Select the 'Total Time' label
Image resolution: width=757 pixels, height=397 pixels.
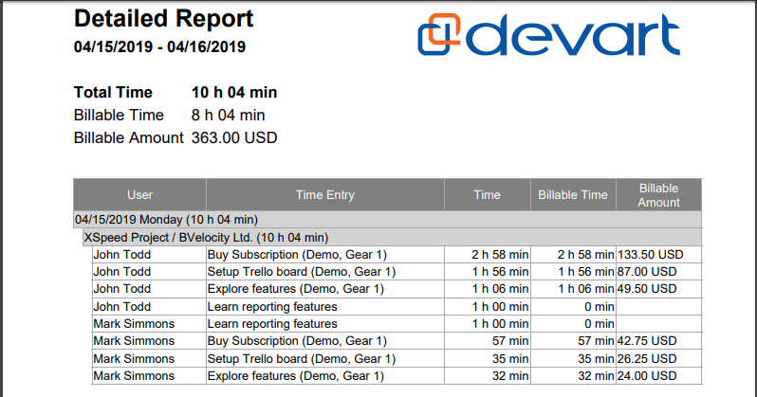tap(113, 92)
